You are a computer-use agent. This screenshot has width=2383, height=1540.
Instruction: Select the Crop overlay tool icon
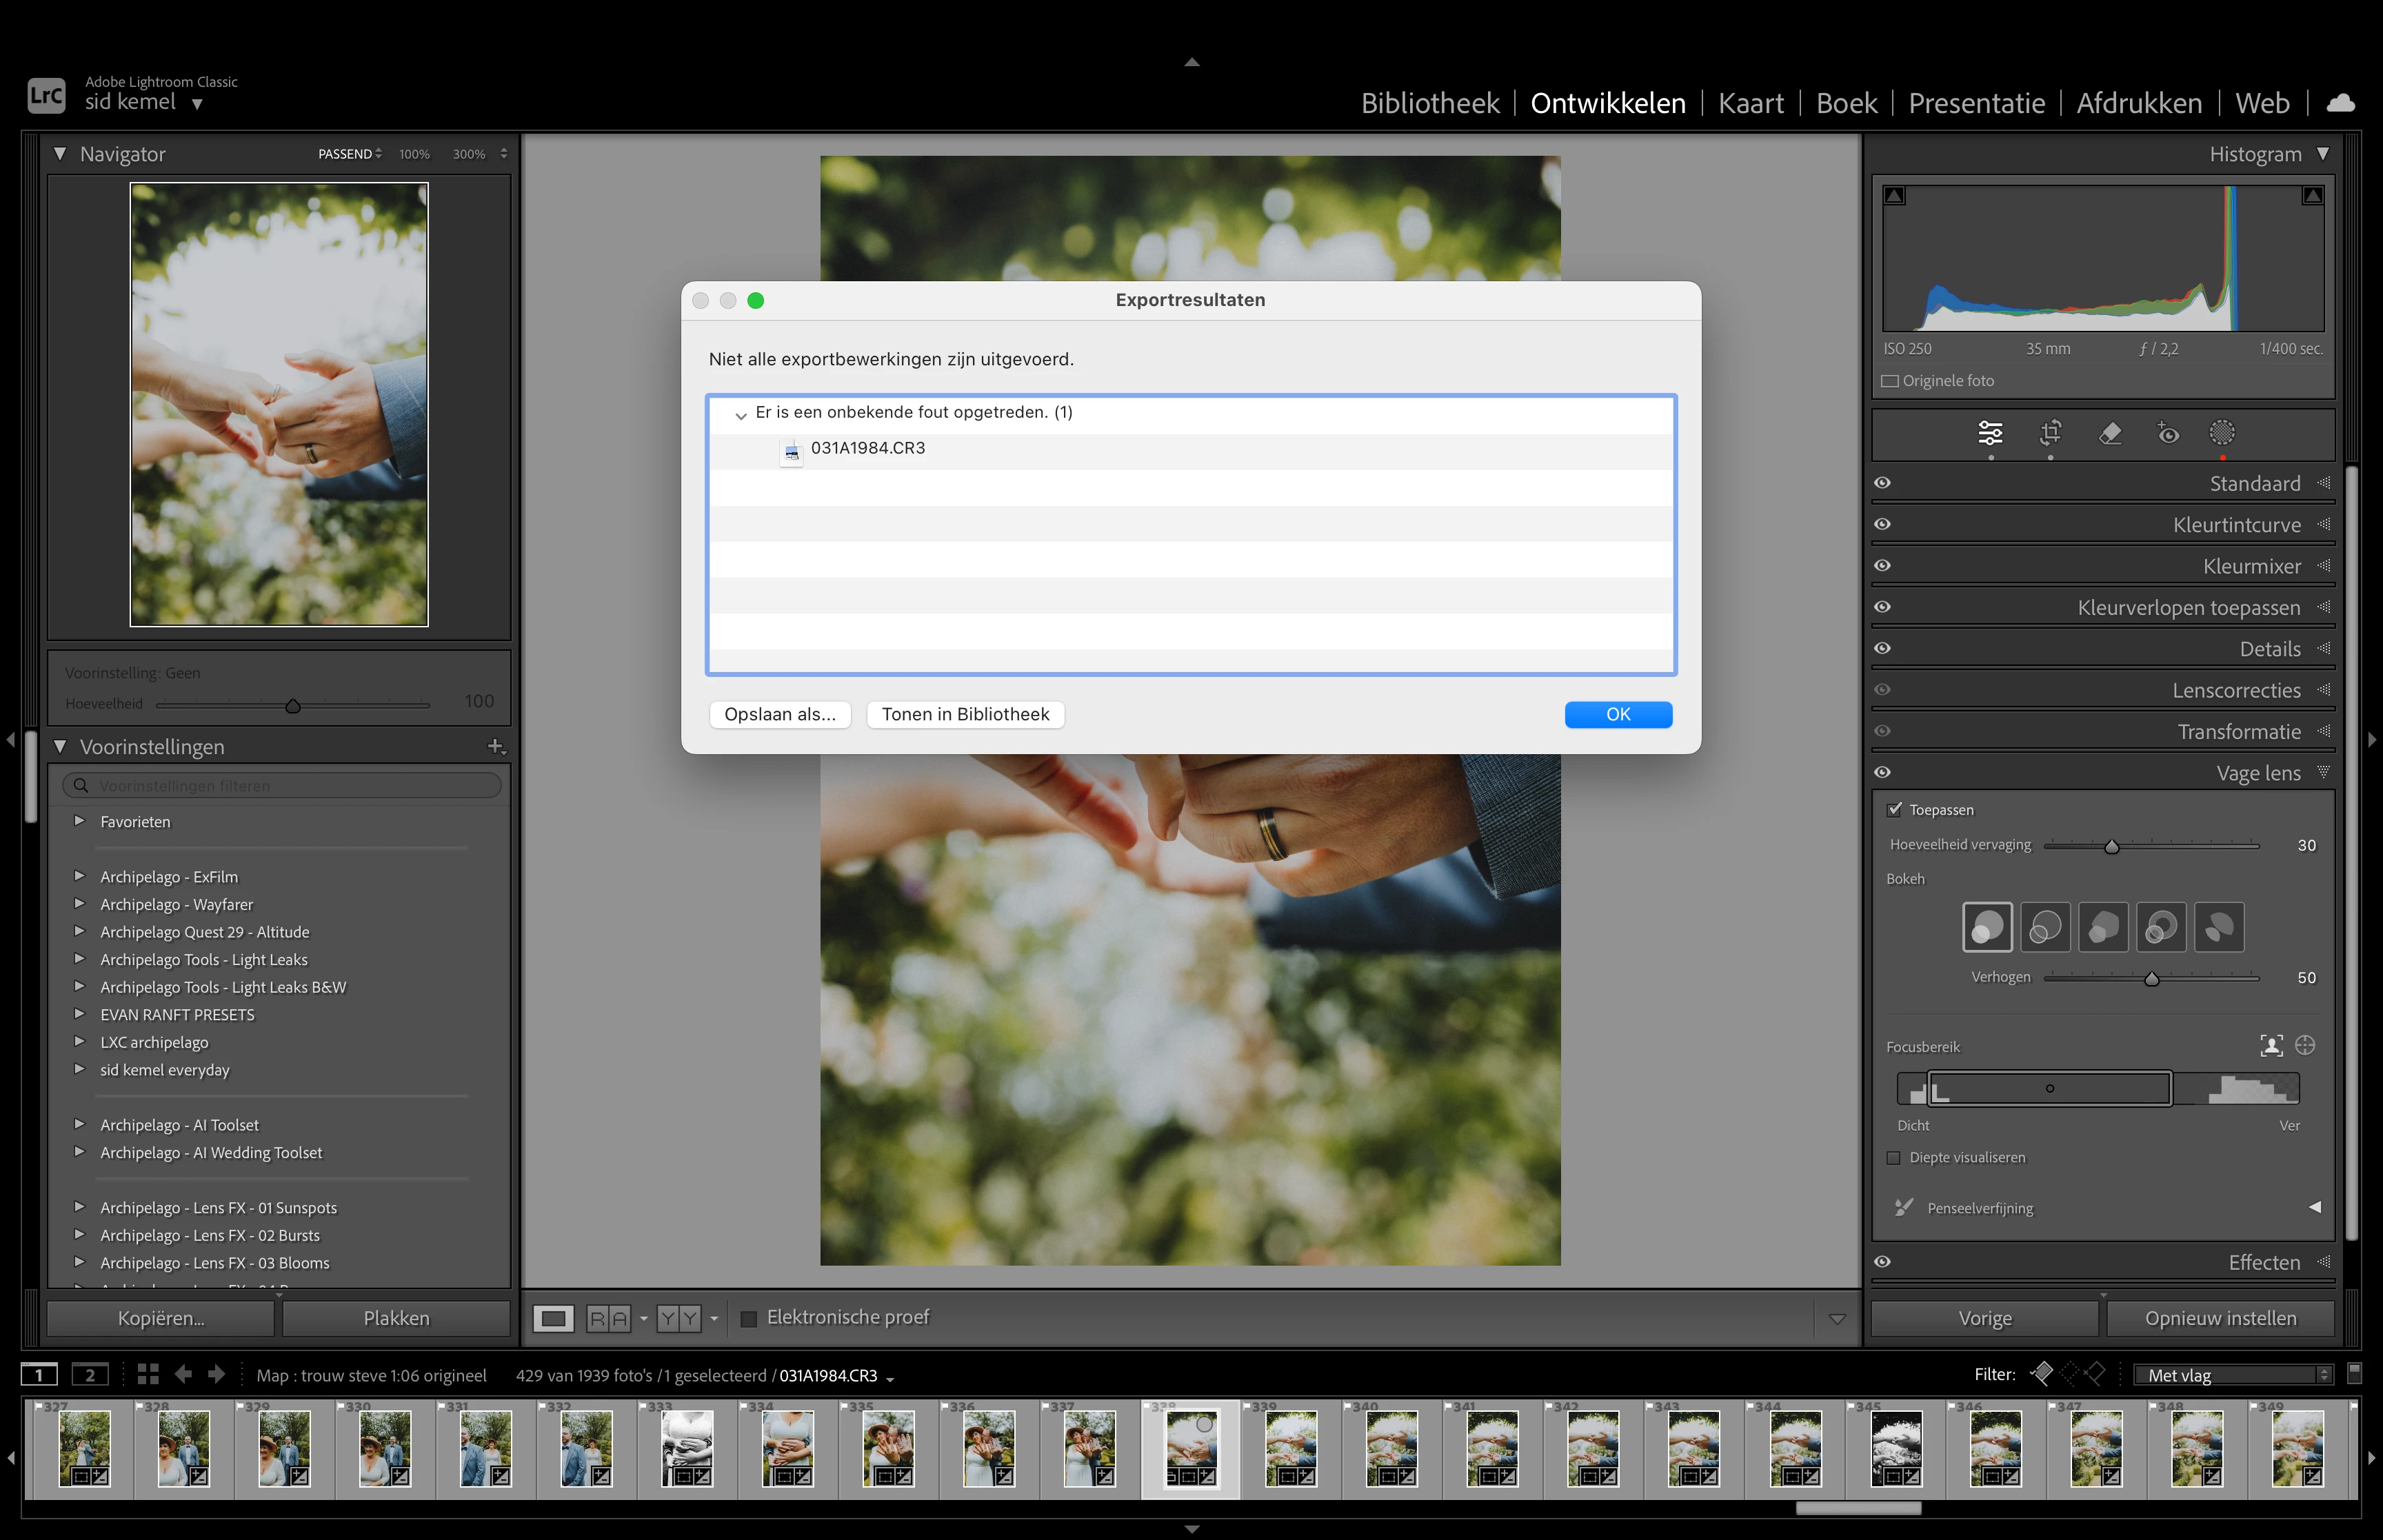tap(2050, 433)
